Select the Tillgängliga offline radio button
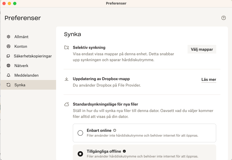The image size is (232, 160). click(x=80, y=154)
